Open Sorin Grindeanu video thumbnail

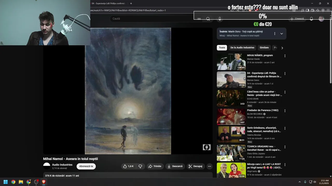(x=231, y=134)
